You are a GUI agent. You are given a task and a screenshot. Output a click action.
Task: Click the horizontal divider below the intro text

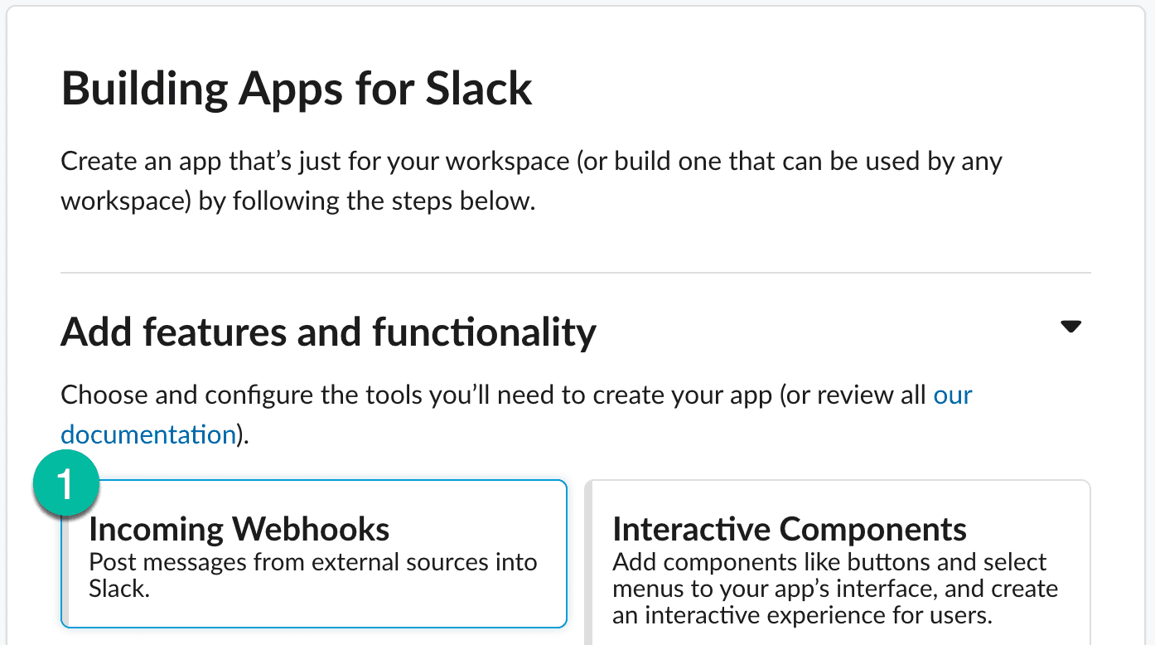click(576, 273)
